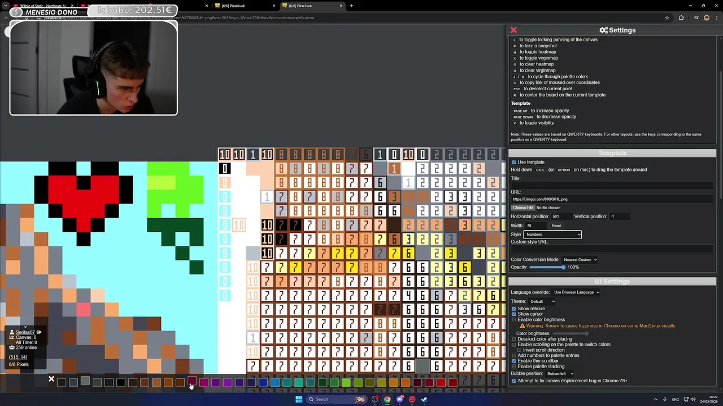Open the Bubble position dropdown
Viewport: 723px width, 406px height.
click(560, 373)
